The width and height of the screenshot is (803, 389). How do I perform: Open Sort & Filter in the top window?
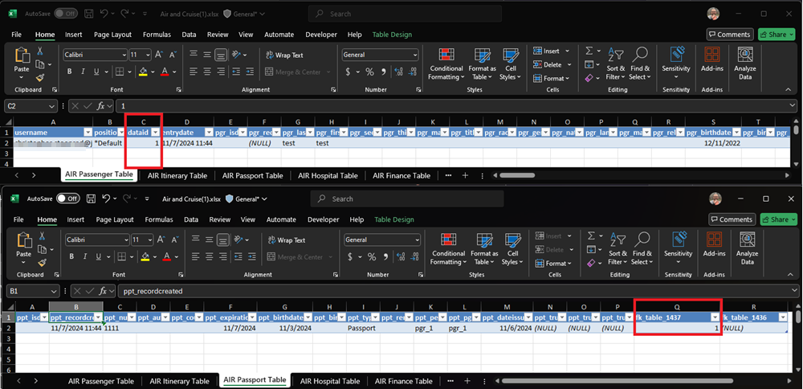click(616, 63)
